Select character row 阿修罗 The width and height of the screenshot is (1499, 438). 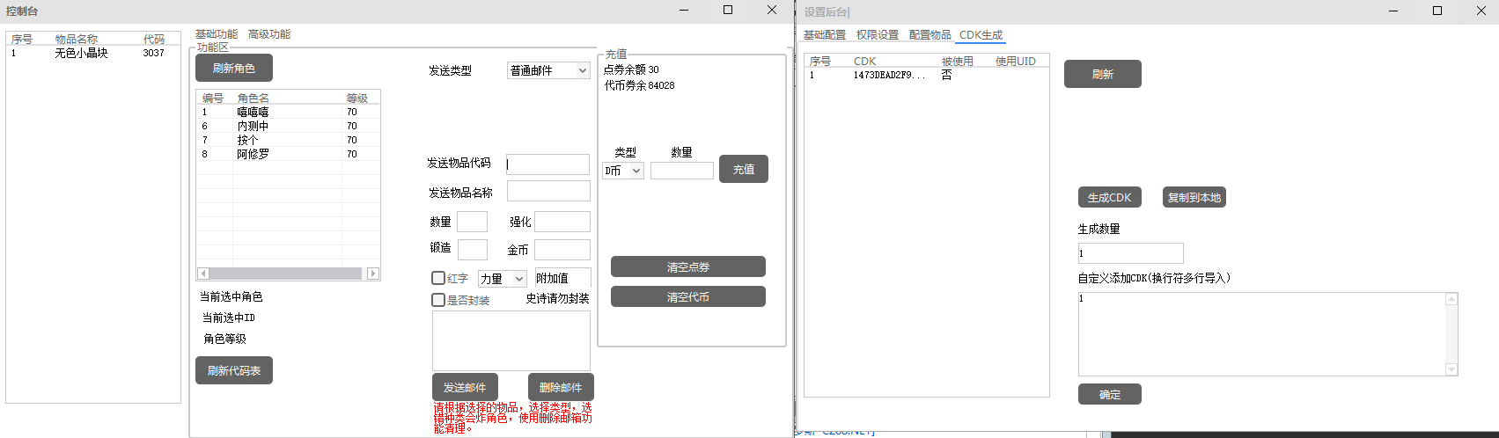pos(288,154)
